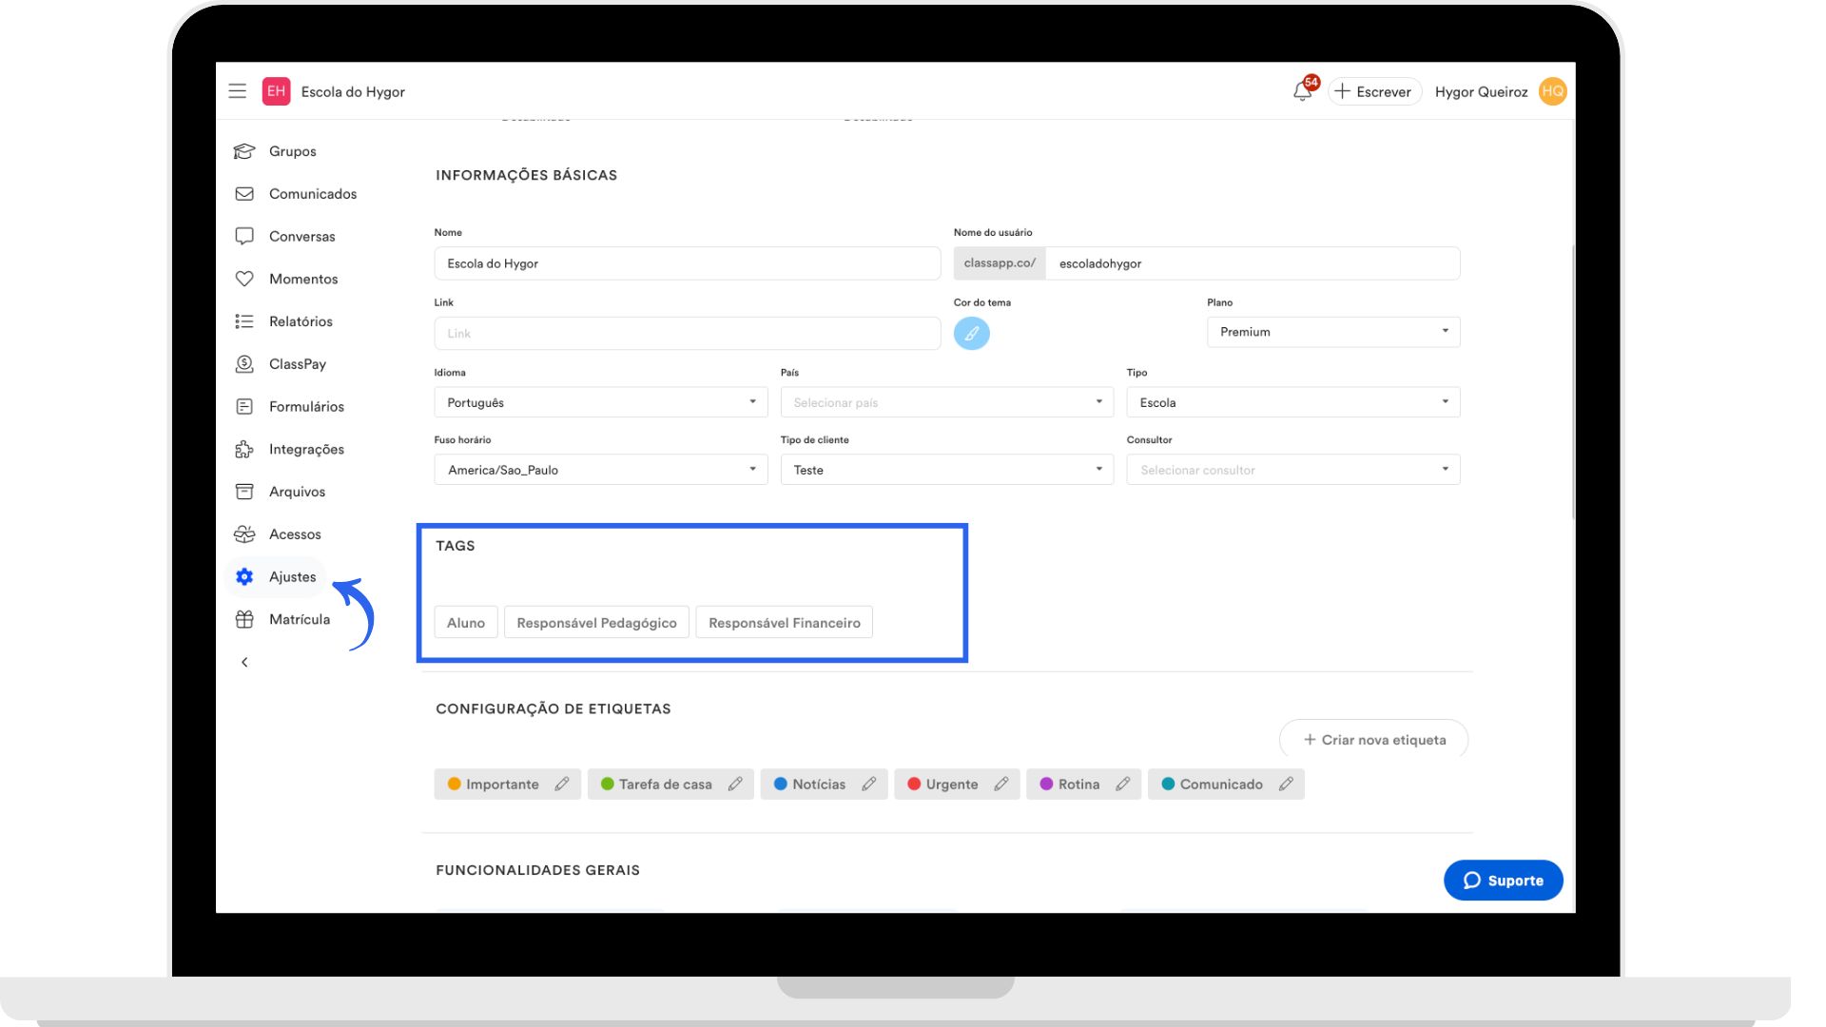Click the Integrações puzzle icon
The height and width of the screenshot is (1027, 1826).
(x=244, y=449)
